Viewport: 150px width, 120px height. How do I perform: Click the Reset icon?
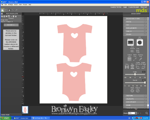tap(132, 91)
